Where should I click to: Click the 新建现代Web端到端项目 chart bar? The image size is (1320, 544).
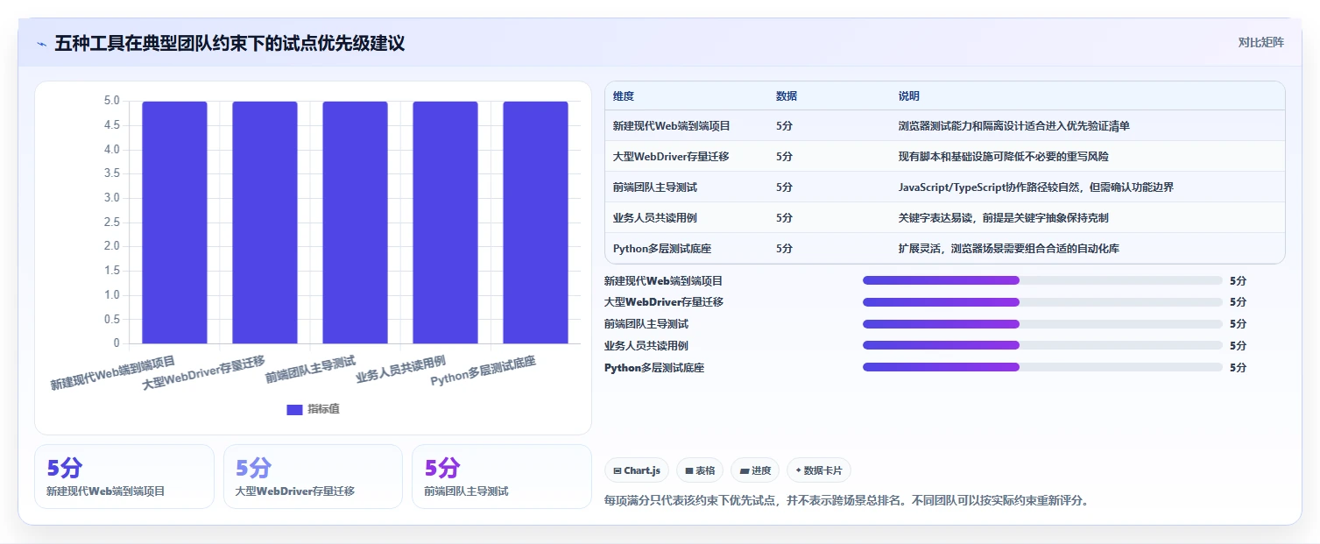pos(174,223)
